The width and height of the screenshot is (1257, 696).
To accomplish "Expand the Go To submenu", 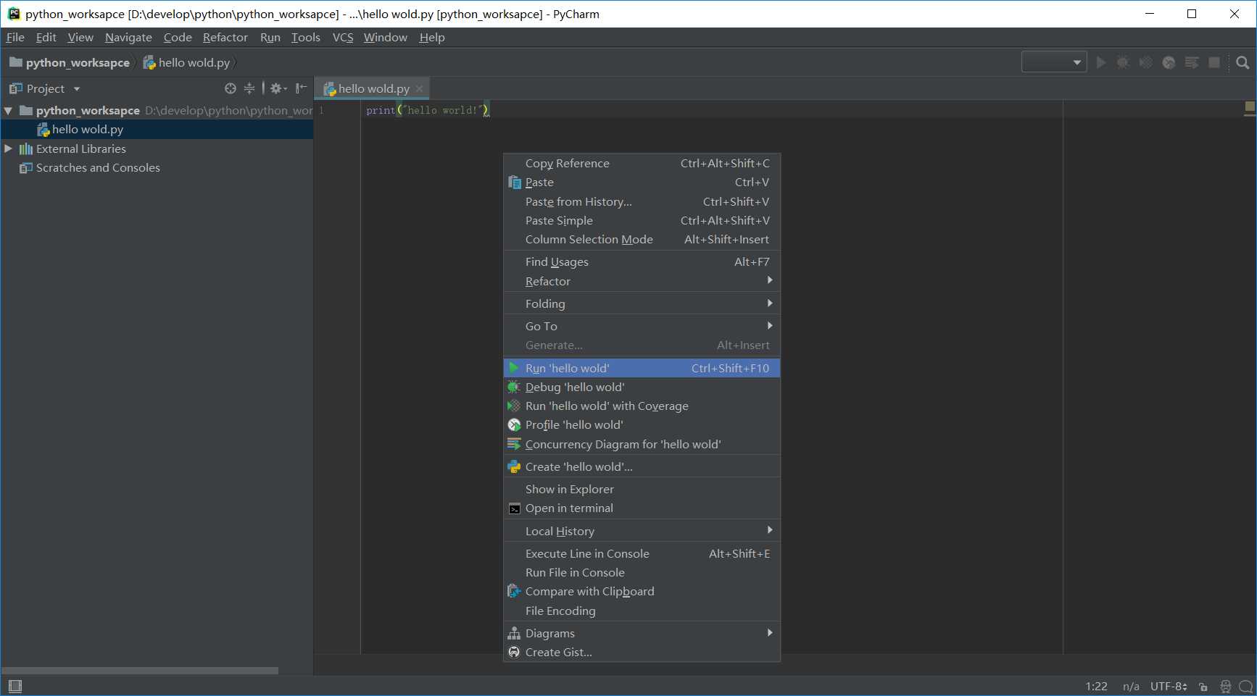I will tap(642, 326).
